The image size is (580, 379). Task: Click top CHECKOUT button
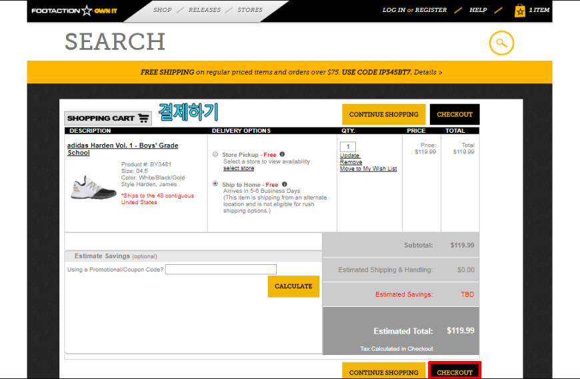[455, 114]
